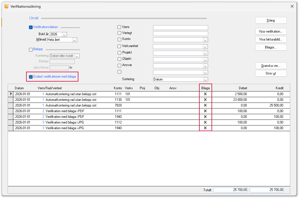Screen dimensions: 299x198
Task: Click the Bilagor... button
Action: [271, 47]
